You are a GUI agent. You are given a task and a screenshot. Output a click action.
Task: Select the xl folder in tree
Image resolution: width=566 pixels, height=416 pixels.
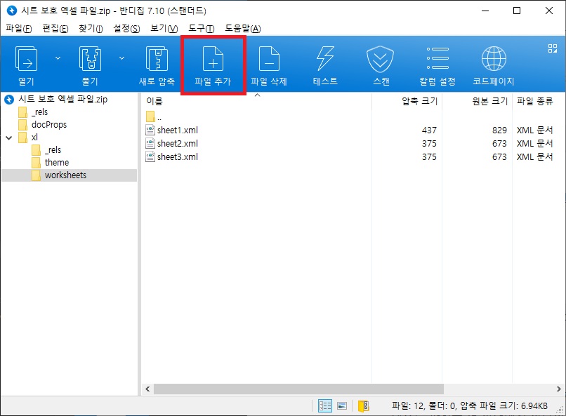pyautogui.click(x=34, y=137)
